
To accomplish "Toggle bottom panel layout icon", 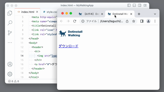I will [x=134, y=5].
